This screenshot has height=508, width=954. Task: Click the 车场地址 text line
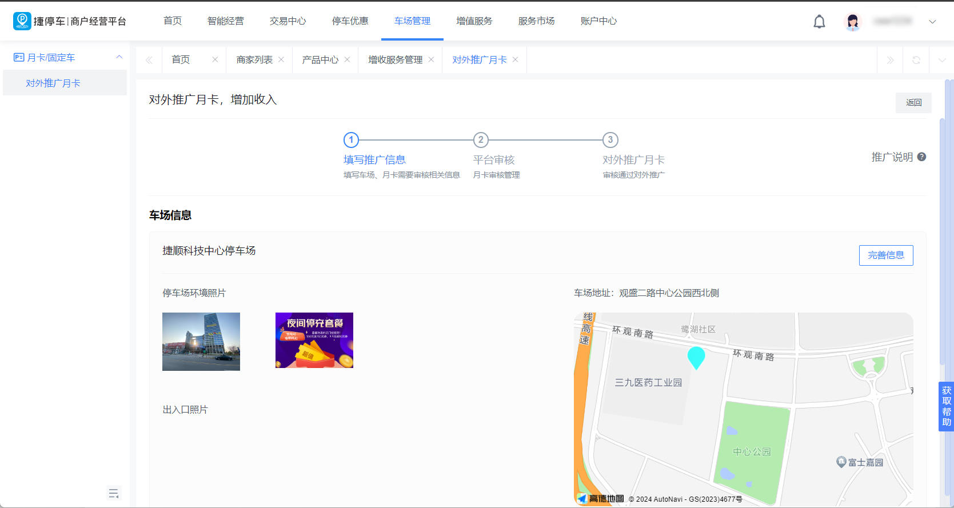646,293
